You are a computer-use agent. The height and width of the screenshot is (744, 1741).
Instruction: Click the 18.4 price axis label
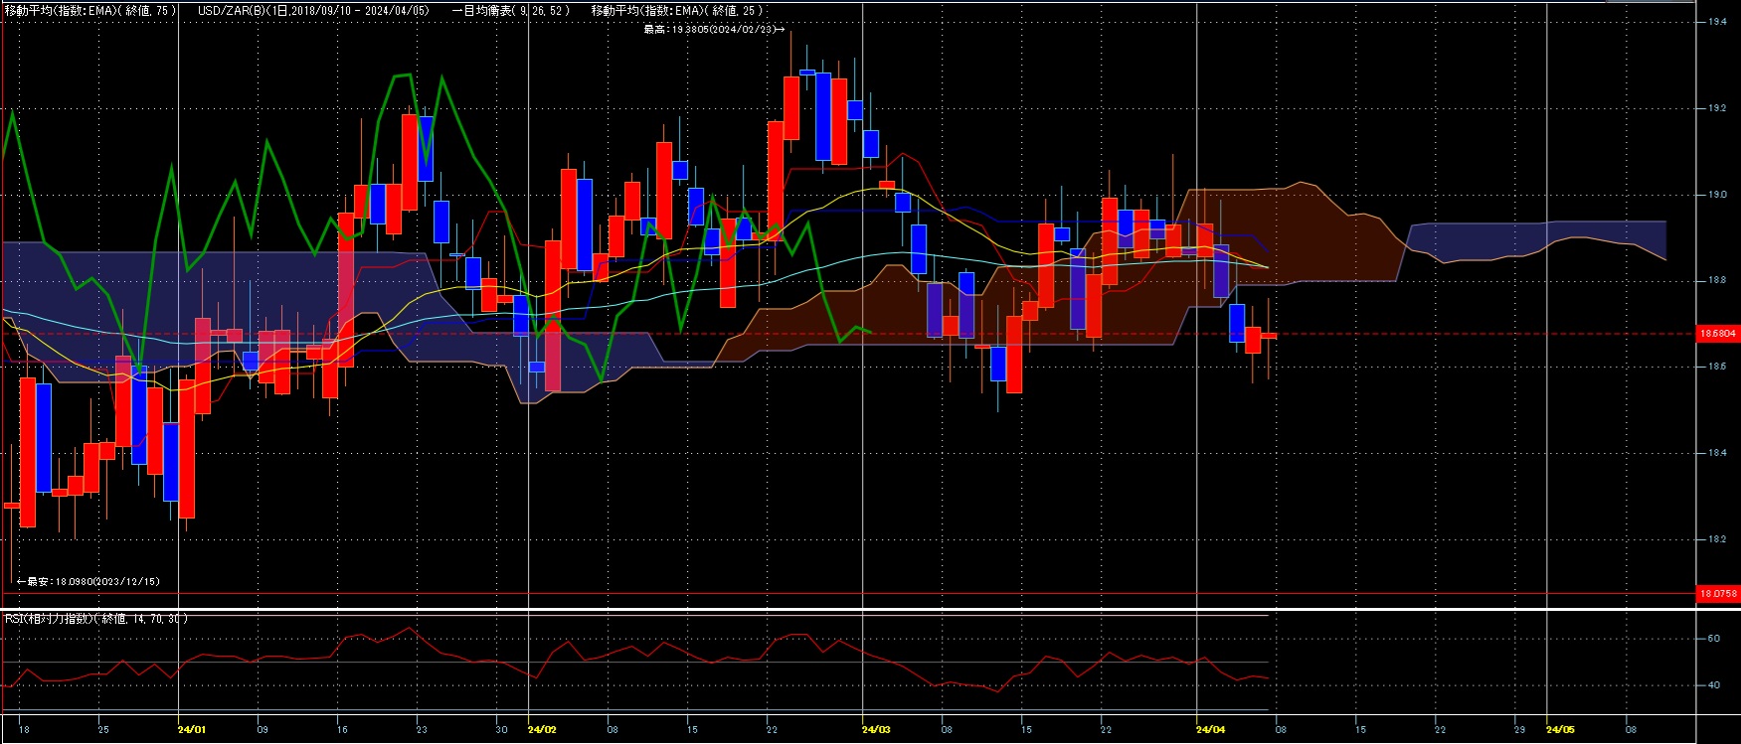click(1717, 453)
